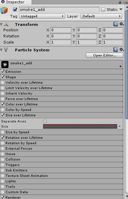Open the Transform component gear menu

tap(122, 24)
